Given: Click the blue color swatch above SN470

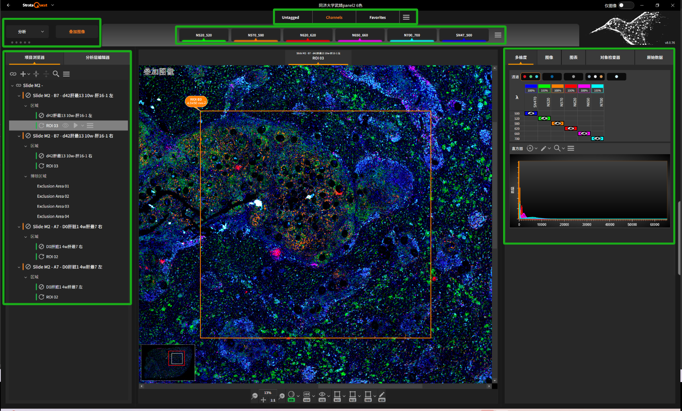Looking at the screenshot, I should [x=531, y=86].
